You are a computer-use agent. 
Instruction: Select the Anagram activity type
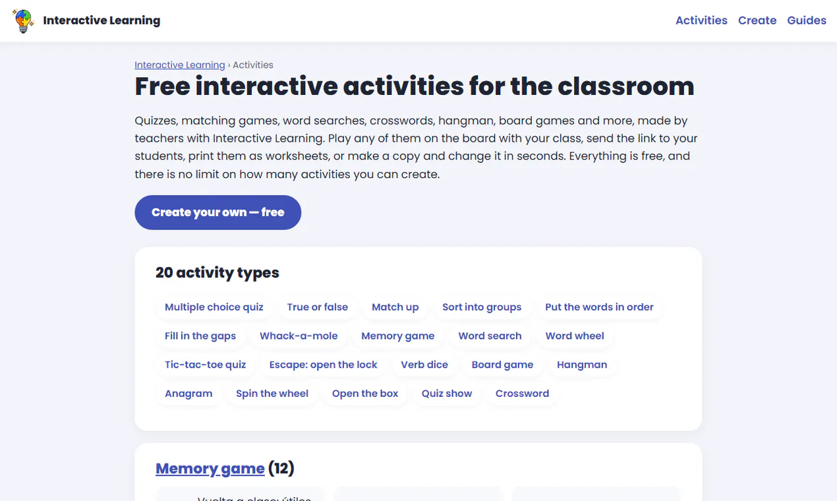(188, 394)
